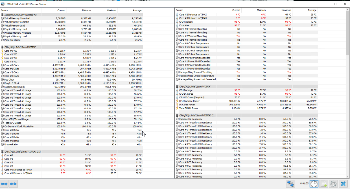350x189 pixels.
Task: Select the Core #1 Ratio row
Action: pyautogui.click(x=72, y=134)
